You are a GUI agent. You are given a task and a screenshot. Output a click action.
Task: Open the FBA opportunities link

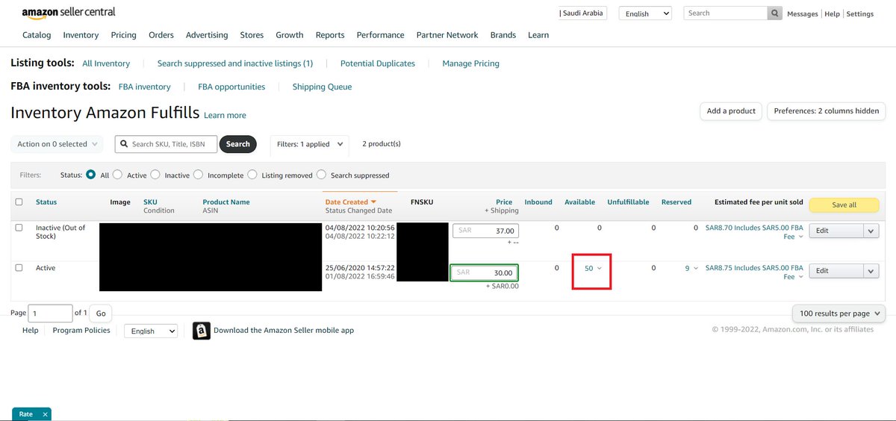[231, 87]
